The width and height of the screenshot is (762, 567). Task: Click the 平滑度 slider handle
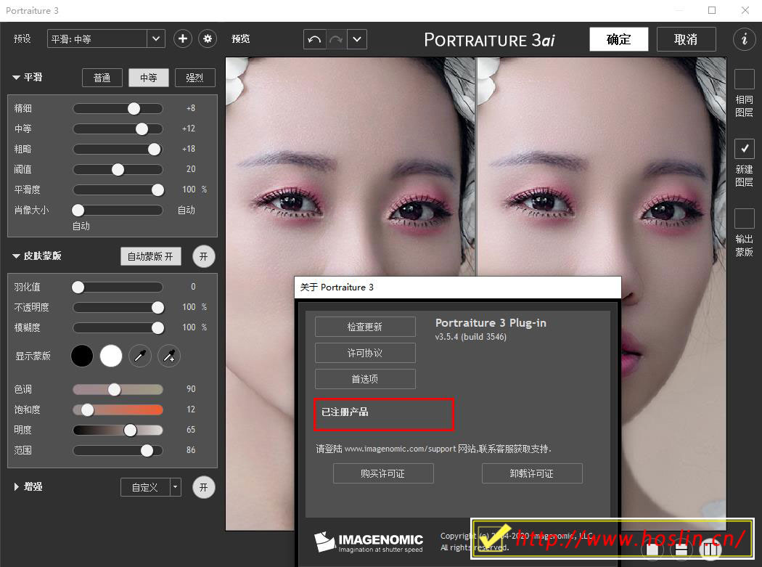point(157,189)
